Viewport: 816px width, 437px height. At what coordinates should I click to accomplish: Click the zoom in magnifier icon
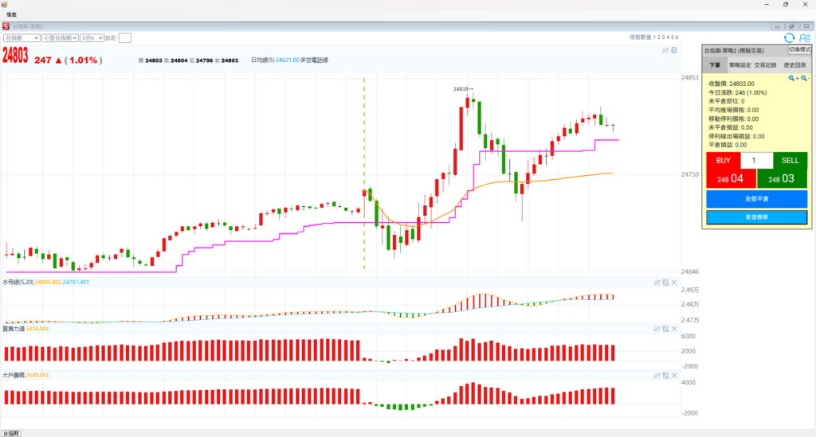[x=792, y=78]
